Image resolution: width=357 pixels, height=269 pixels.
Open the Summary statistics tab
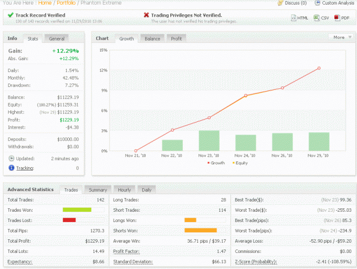pyautogui.click(x=98, y=190)
